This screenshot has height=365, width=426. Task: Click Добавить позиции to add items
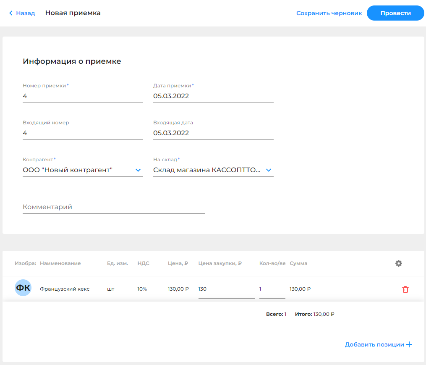click(x=374, y=344)
